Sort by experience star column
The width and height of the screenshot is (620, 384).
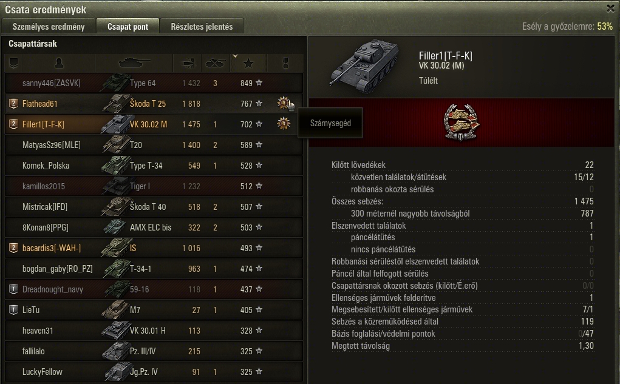[248, 63]
